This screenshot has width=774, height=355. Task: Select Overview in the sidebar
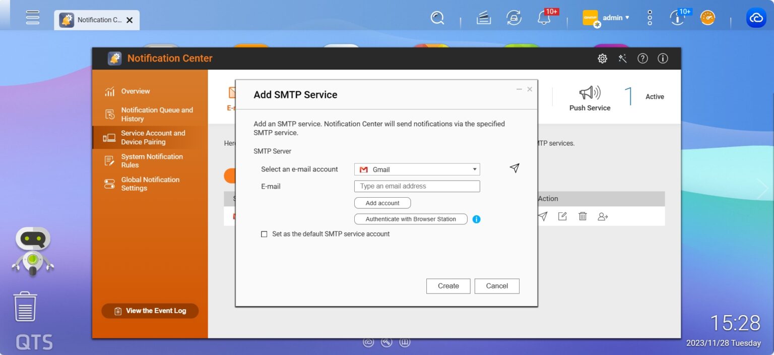(x=135, y=91)
